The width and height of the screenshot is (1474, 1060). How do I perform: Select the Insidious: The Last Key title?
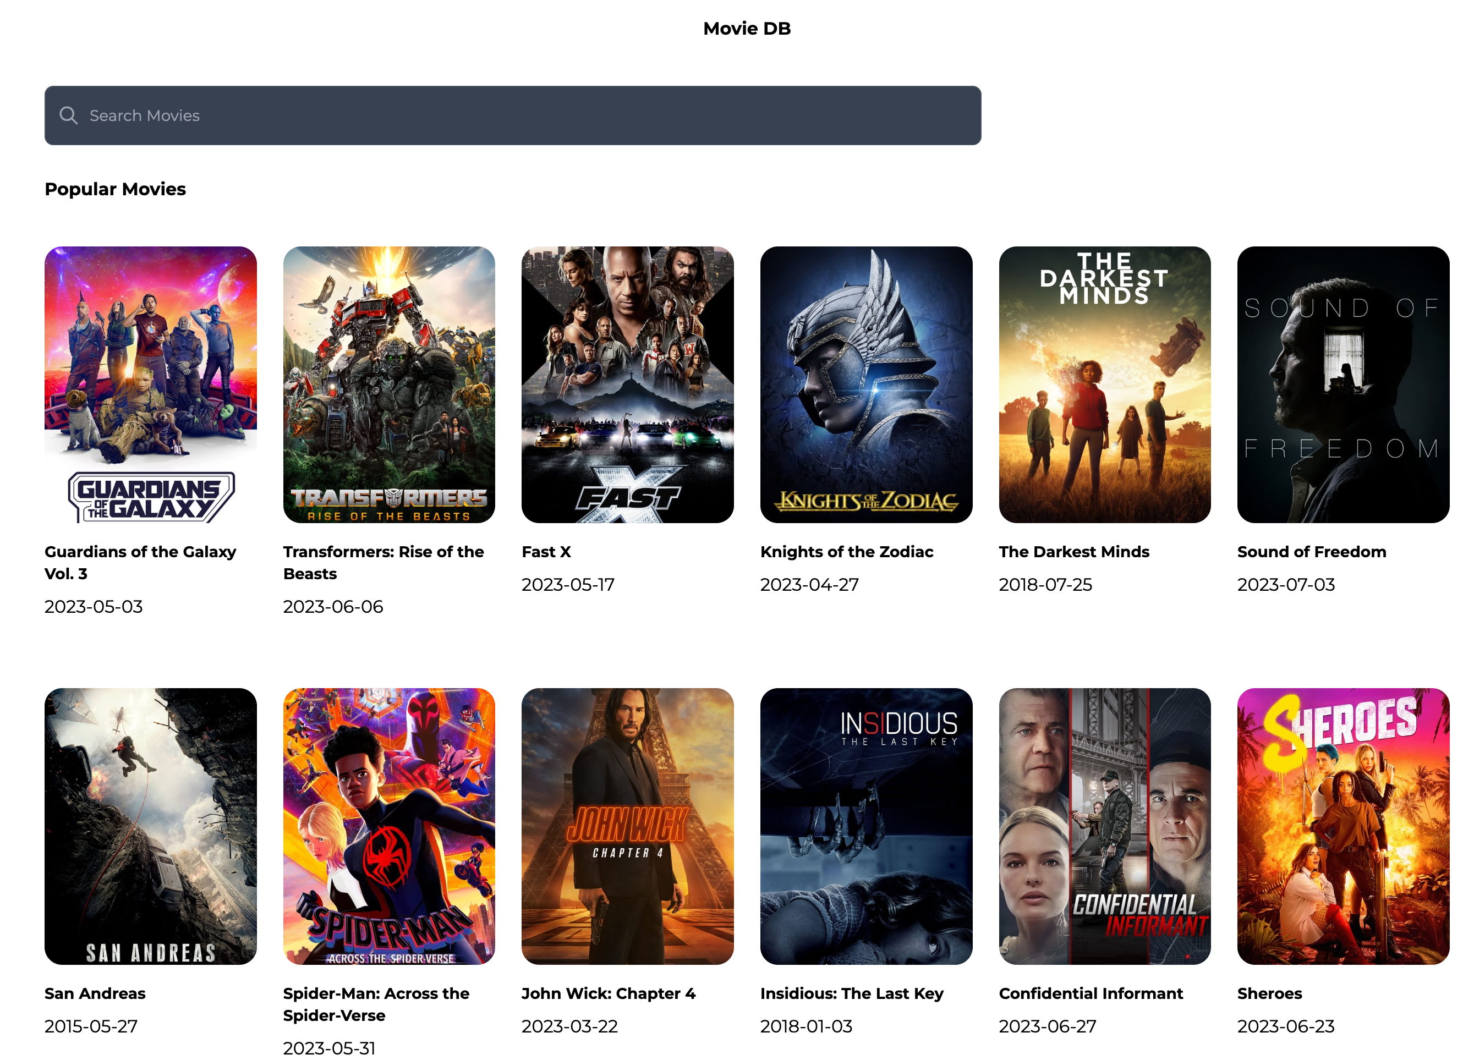(852, 993)
